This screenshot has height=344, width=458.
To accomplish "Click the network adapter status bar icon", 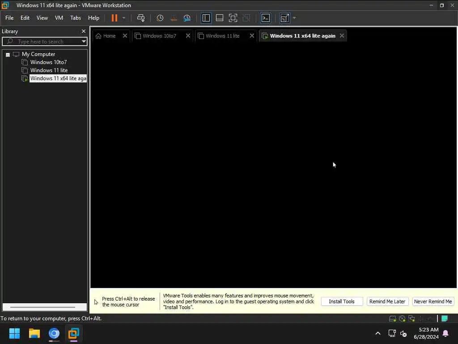I will click(412, 318).
